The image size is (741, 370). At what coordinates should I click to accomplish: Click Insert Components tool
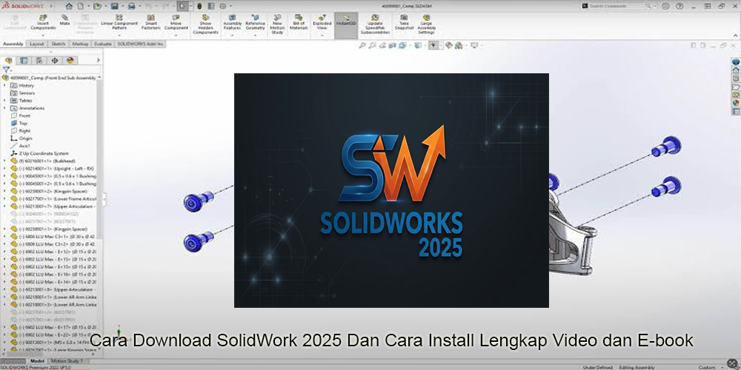click(x=43, y=22)
